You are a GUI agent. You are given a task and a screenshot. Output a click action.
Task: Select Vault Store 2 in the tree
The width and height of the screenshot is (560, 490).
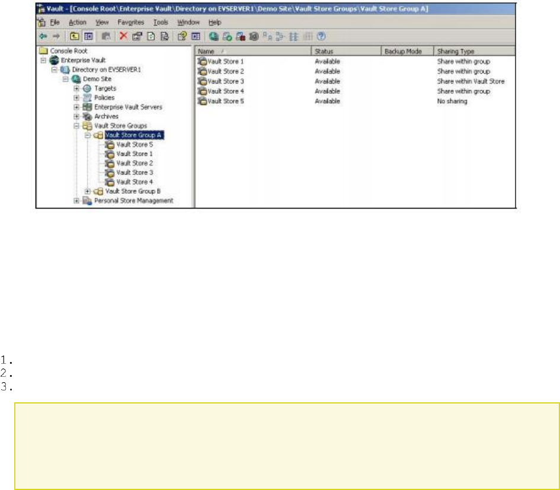(x=135, y=163)
